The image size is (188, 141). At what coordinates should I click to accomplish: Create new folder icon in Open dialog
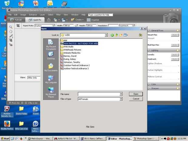pos(121,35)
